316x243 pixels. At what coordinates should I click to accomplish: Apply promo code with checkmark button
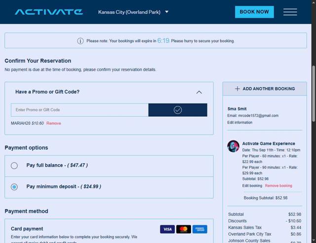pyautogui.click(x=178, y=110)
